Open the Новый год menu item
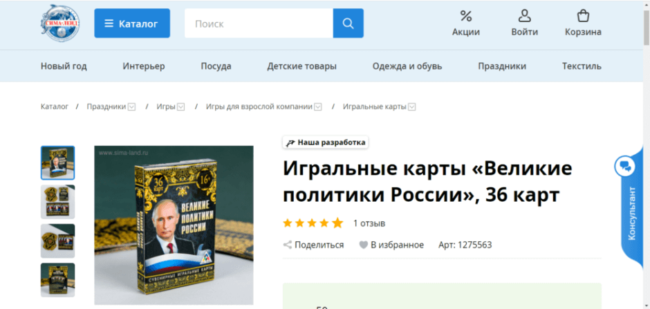The height and width of the screenshot is (309, 650). (x=64, y=66)
